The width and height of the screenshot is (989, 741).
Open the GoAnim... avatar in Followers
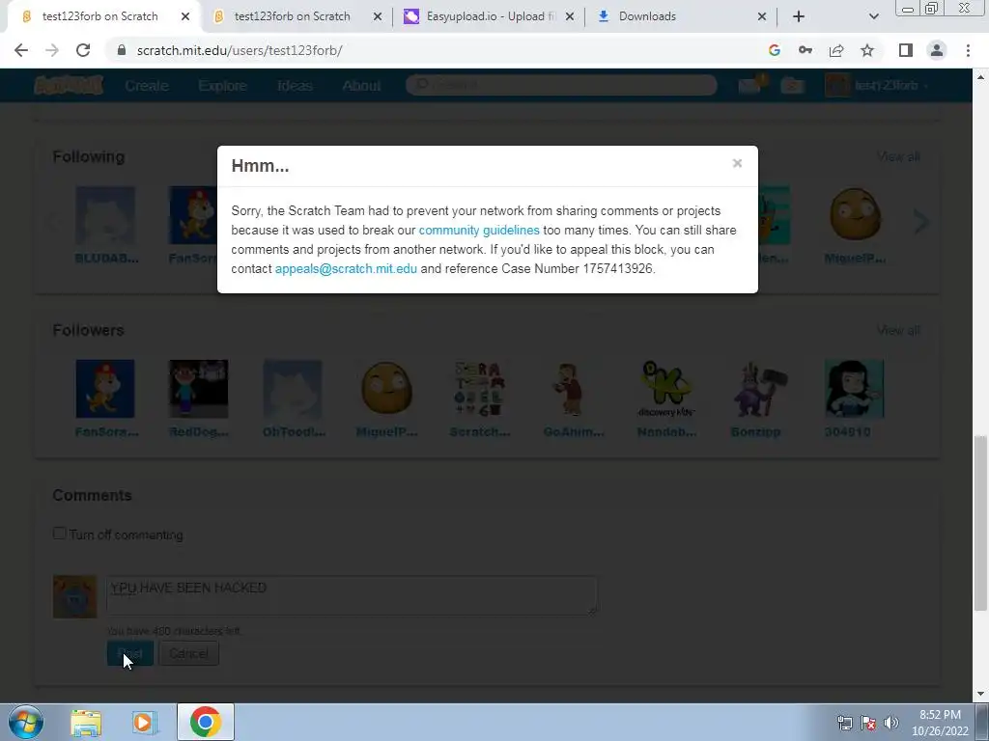click(574, 389)
